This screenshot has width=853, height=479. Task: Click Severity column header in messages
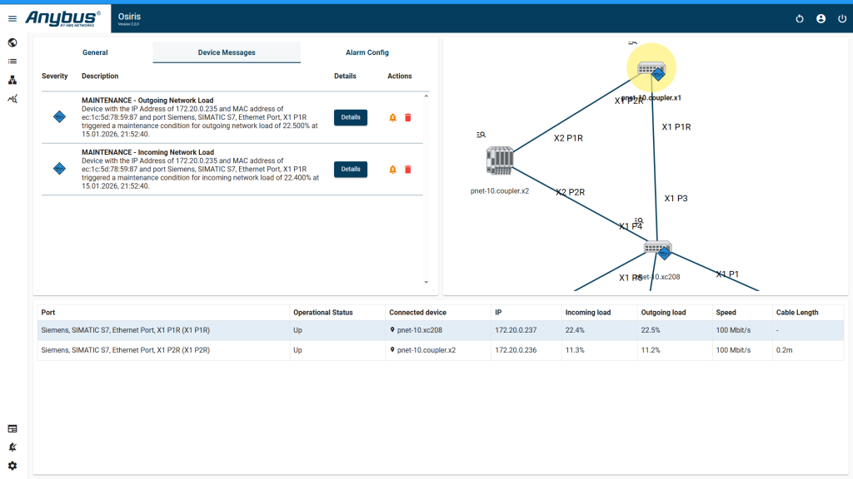point(54,76)
